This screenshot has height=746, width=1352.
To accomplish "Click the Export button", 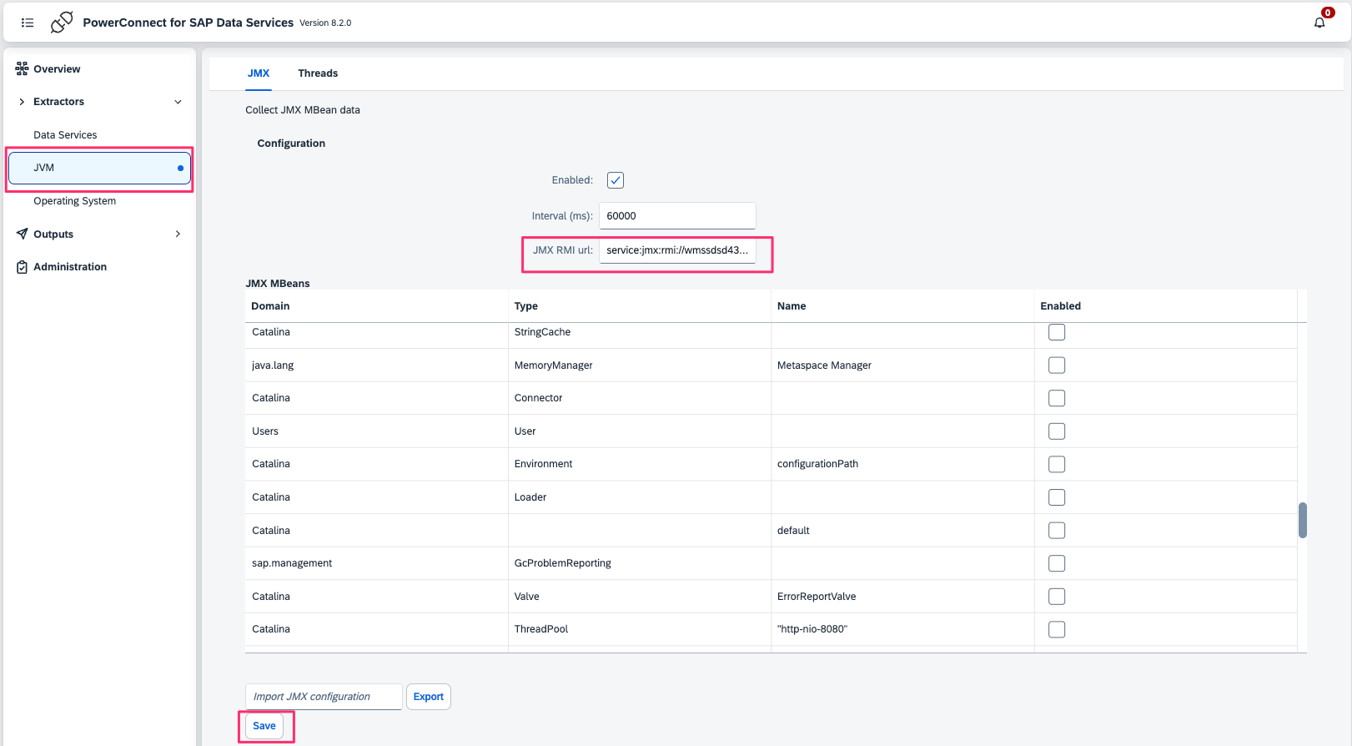I will (x=429, y=697).
